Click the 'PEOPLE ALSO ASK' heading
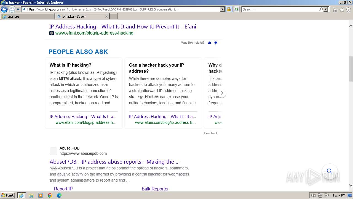This screenshot has width=353, height=199. click(x=78, y=52)
